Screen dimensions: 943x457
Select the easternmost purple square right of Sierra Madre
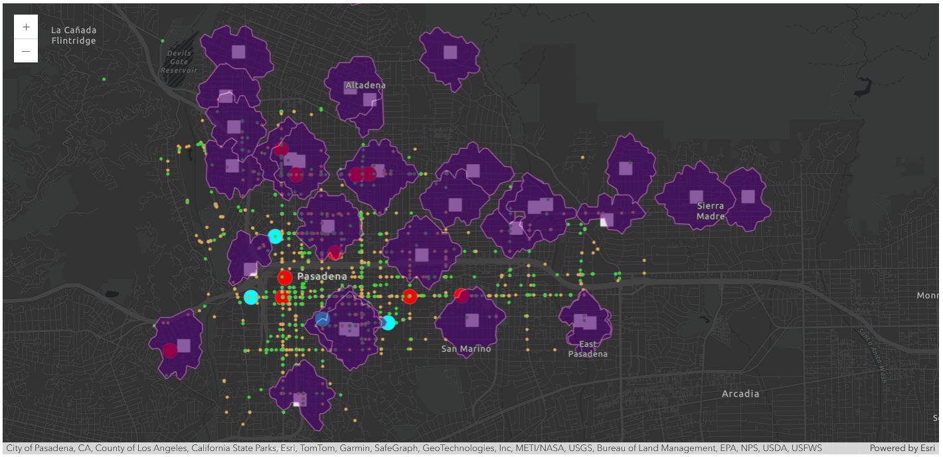[x=748, y=196]
